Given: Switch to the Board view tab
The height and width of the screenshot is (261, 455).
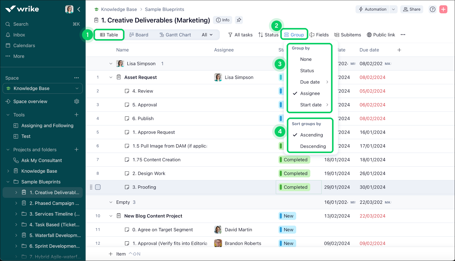Looking at the screenshot, I should pyautogui.click(x=139, y=35).
